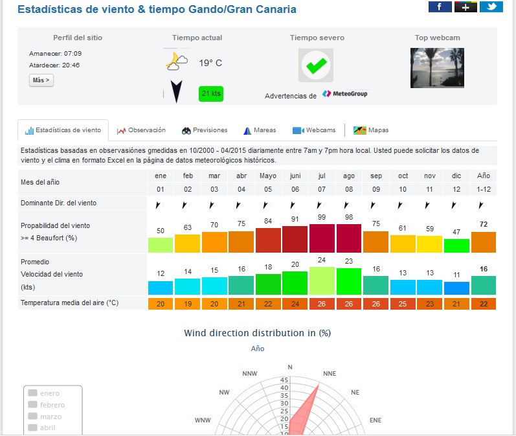Open the Previsiones tab

(205, 130)
